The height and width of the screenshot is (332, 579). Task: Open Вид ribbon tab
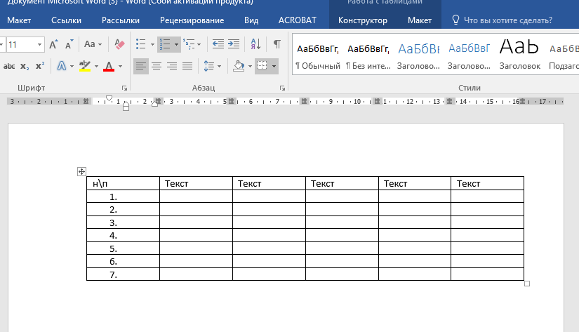(x=251, y=20)
